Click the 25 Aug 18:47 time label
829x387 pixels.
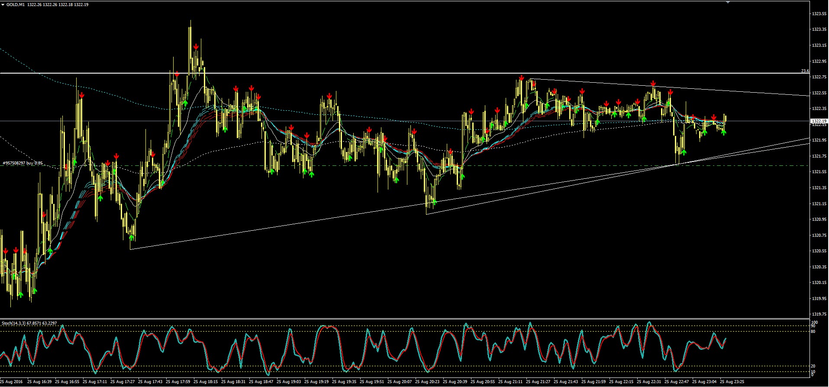click(261, 382)
